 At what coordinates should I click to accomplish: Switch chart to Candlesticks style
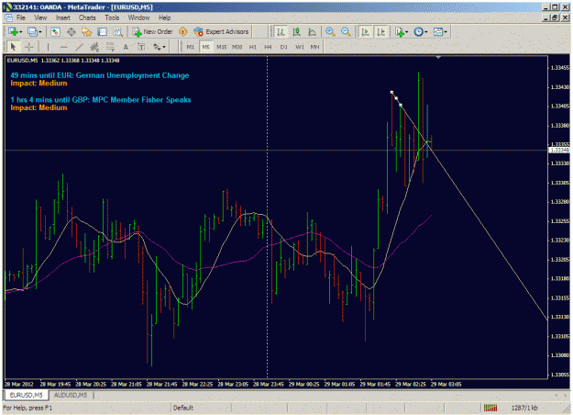click(296, 32)
